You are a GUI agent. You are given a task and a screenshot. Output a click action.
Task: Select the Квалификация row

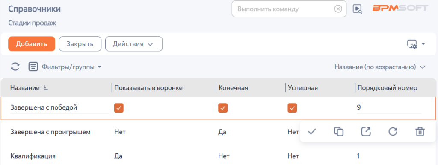(x=219, y=156)
